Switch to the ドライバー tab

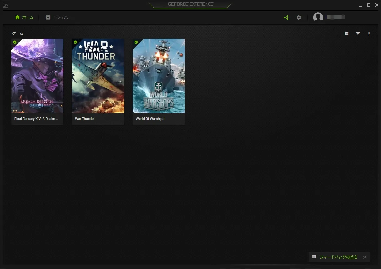[58, 17]
